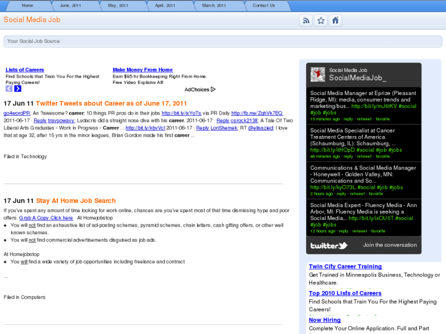The width and height of the screenshot is (446, 334).
Task: Open the fb.me/ZqhVk7EQ link
Action: (x=257, y=113)
